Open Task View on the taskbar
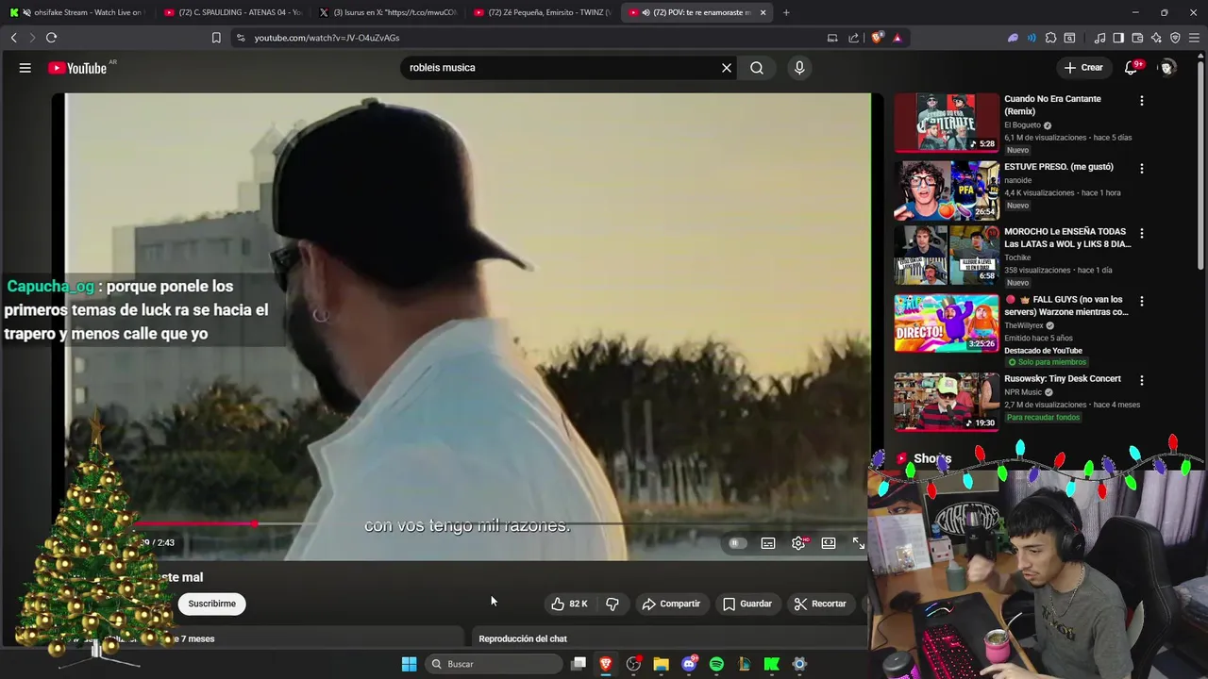This screenshot has width=1208, height=679. coord(579,664)
